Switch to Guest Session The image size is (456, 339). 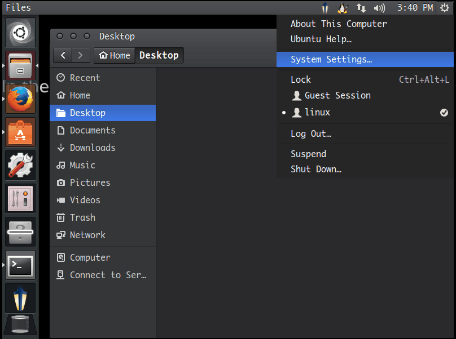[x=337, y=96]
